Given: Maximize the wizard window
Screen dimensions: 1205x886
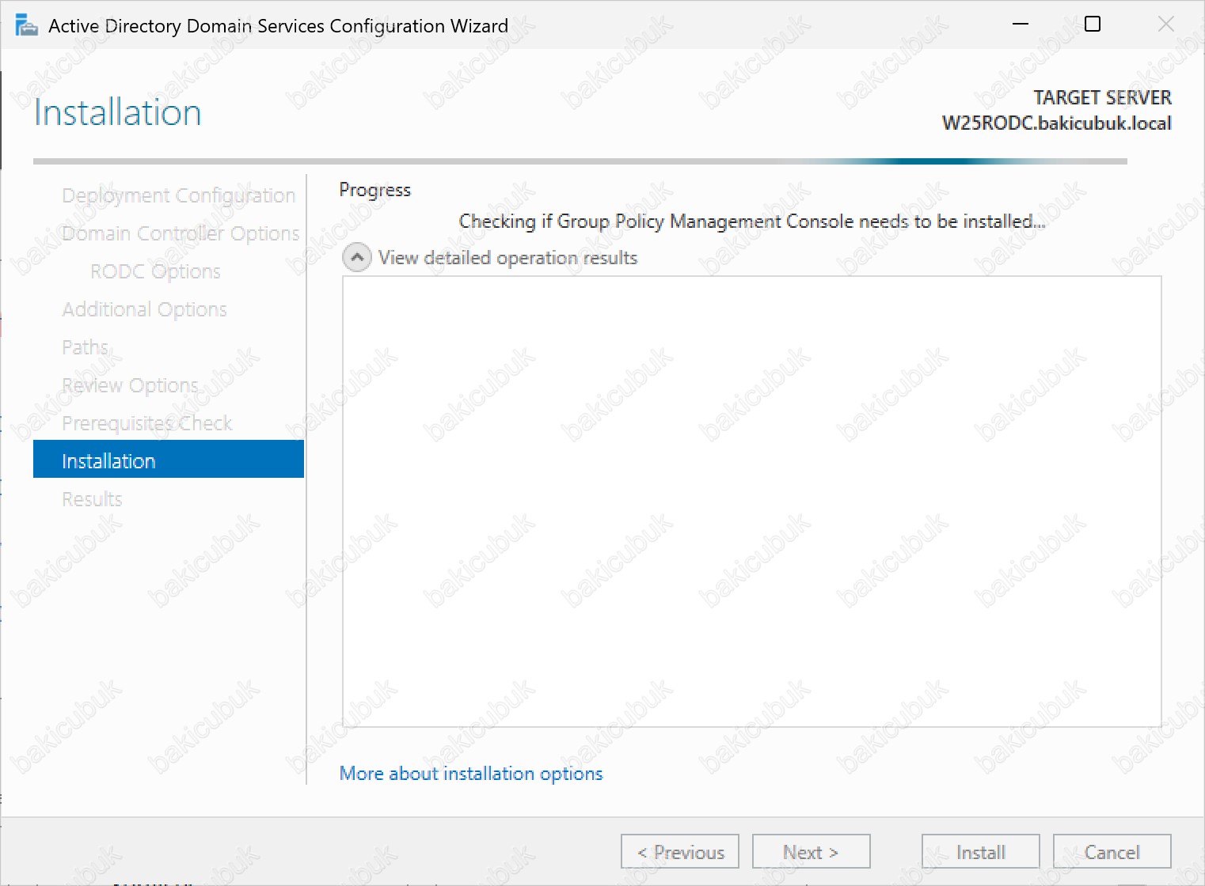Looking at the screenshot, I should click(x=1093, y=25).
